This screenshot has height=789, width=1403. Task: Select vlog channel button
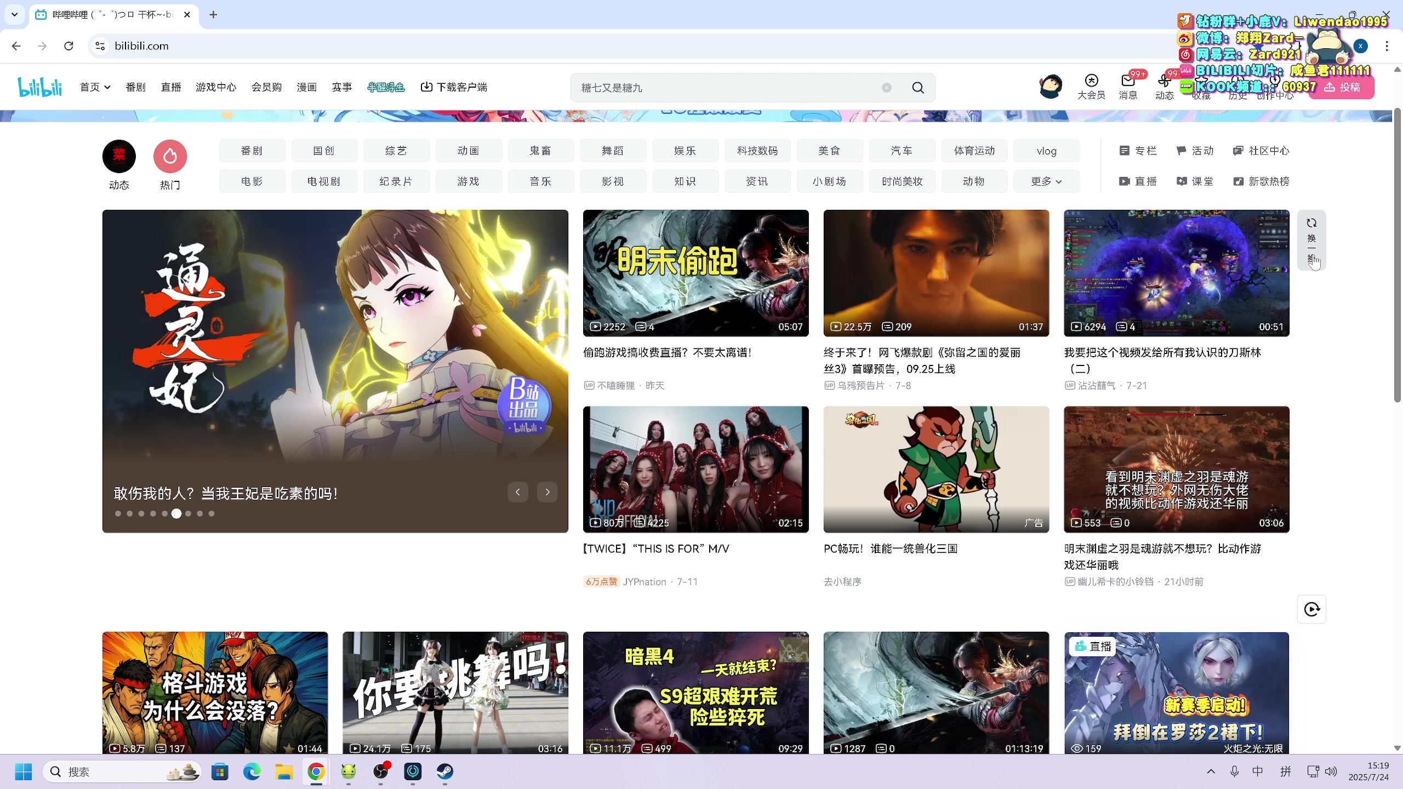(x=1046, y=151)
